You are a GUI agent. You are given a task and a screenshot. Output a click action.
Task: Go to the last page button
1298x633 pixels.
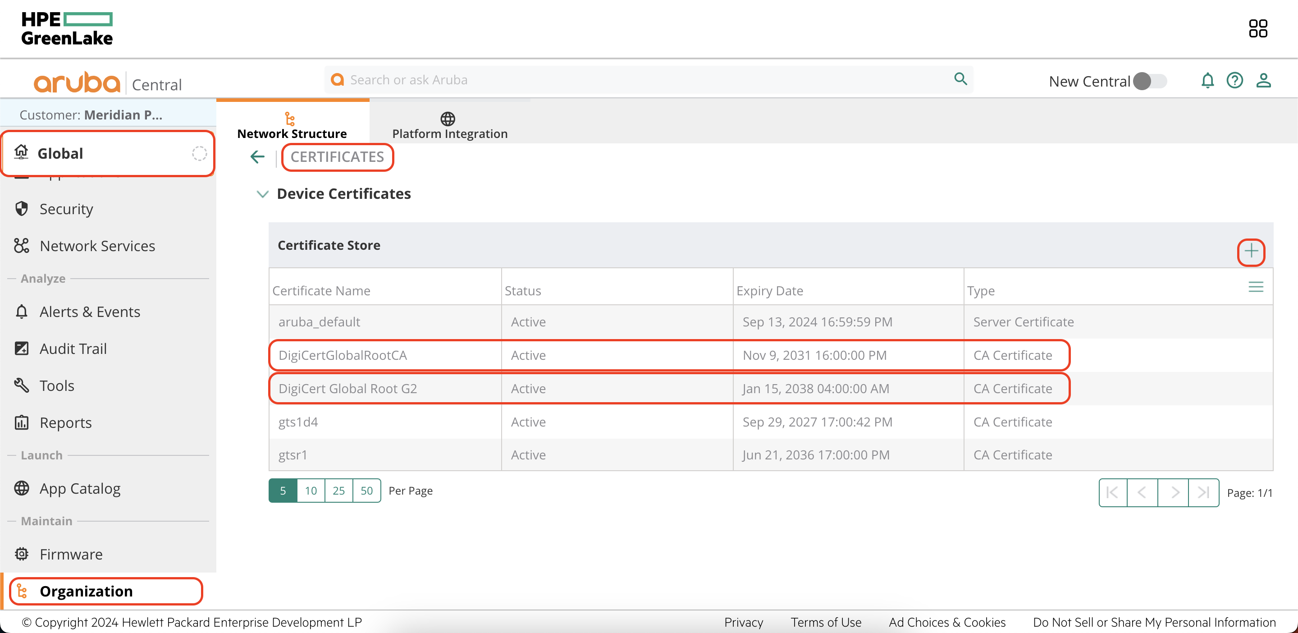coord(1203,492)
